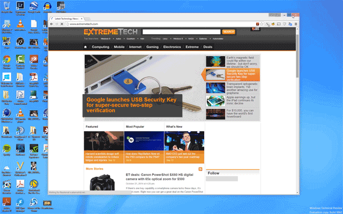Open the Mobile navigation menu
The width and height of the screenshot is (343, 214).
point(119,47)
